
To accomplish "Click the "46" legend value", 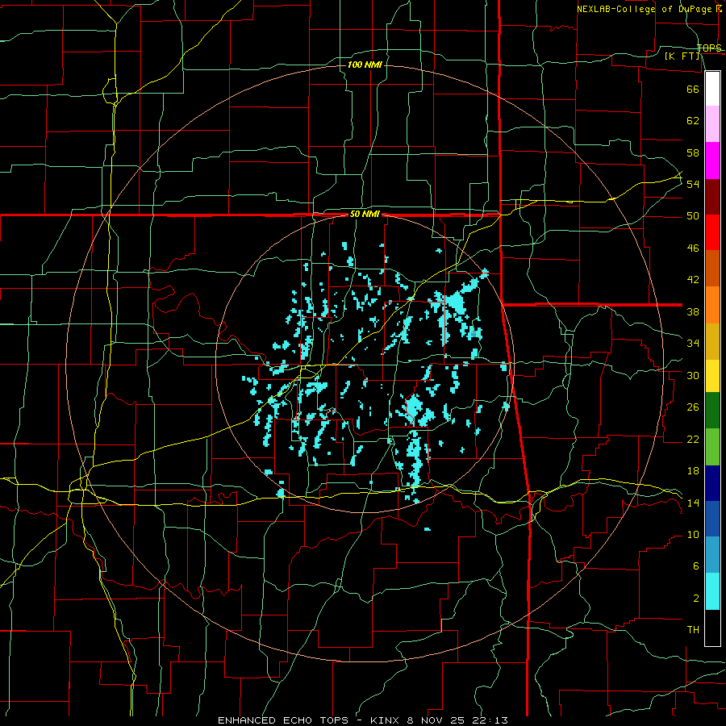I will coord(693,248).
